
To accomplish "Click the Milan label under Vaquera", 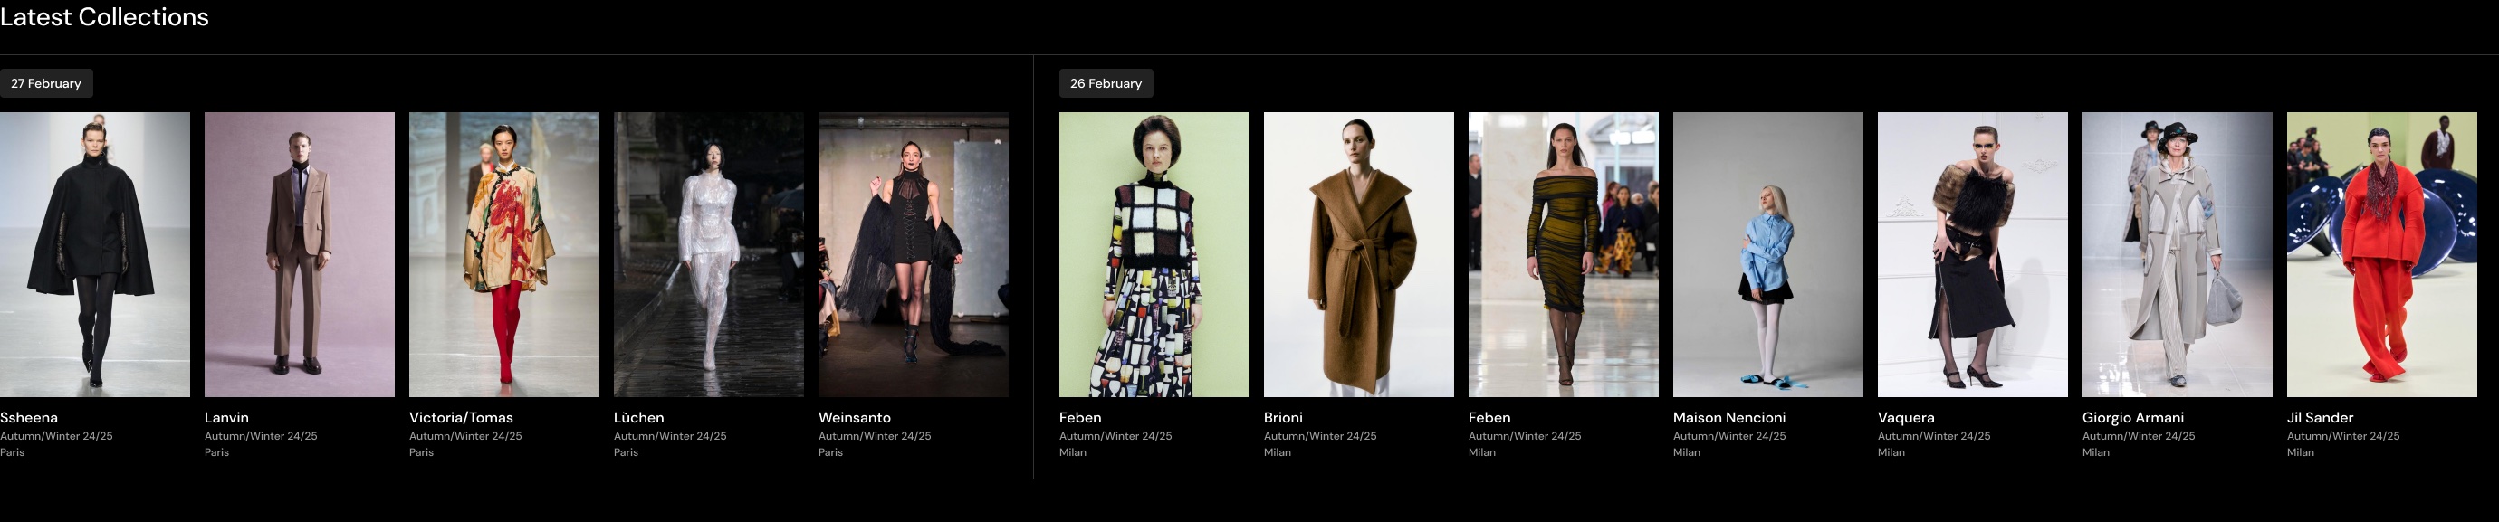I will click(1891, 452).
